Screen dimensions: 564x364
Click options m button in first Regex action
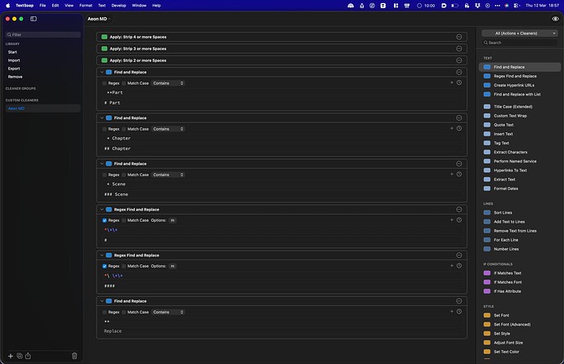tap(172, 220)
